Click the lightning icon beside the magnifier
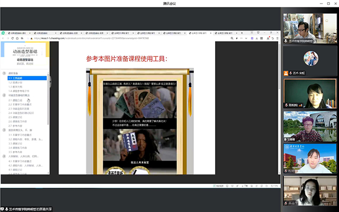Screen dimensions: 339x212 pyautogui.click(x=237, y=38)
